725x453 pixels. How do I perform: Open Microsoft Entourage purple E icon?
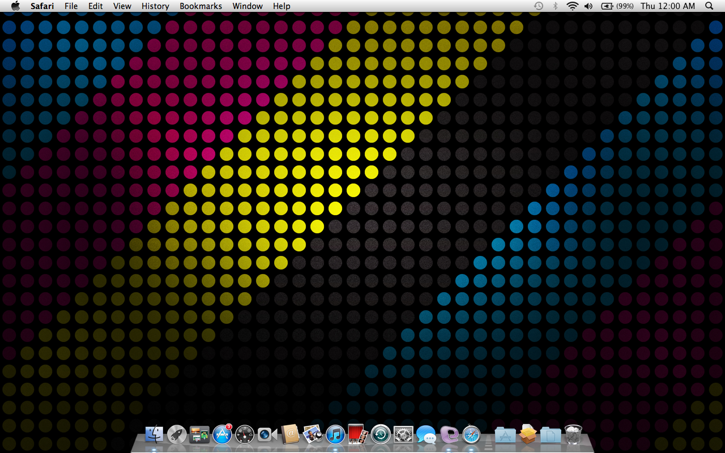point(449,434)
